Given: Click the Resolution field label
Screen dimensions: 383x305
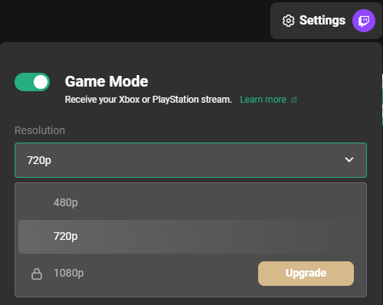Looking at the screenshot, I should [x=40, y=130].
